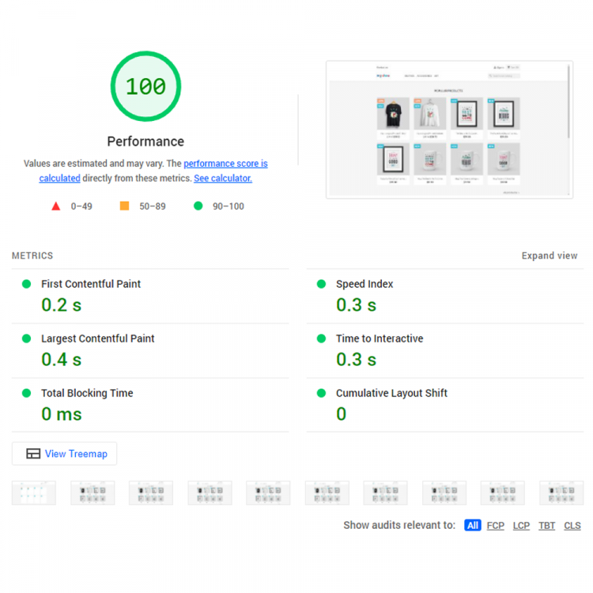This screenshot has width=593, height=593.
Task: Click the treemap icon in View Treemap
Action: pyautogui.click(x=33, y=454)
